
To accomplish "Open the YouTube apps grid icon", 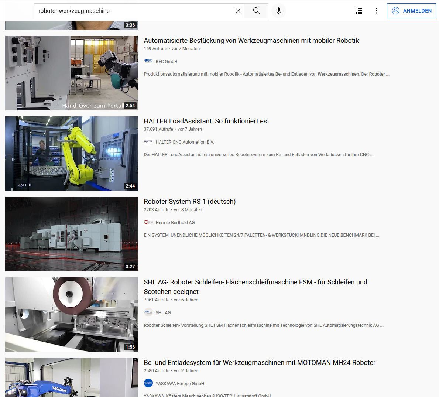I will [359, 11].
